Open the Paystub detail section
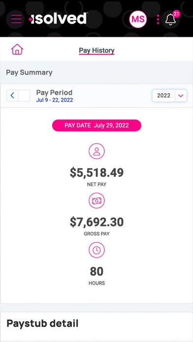 point(42,323)
